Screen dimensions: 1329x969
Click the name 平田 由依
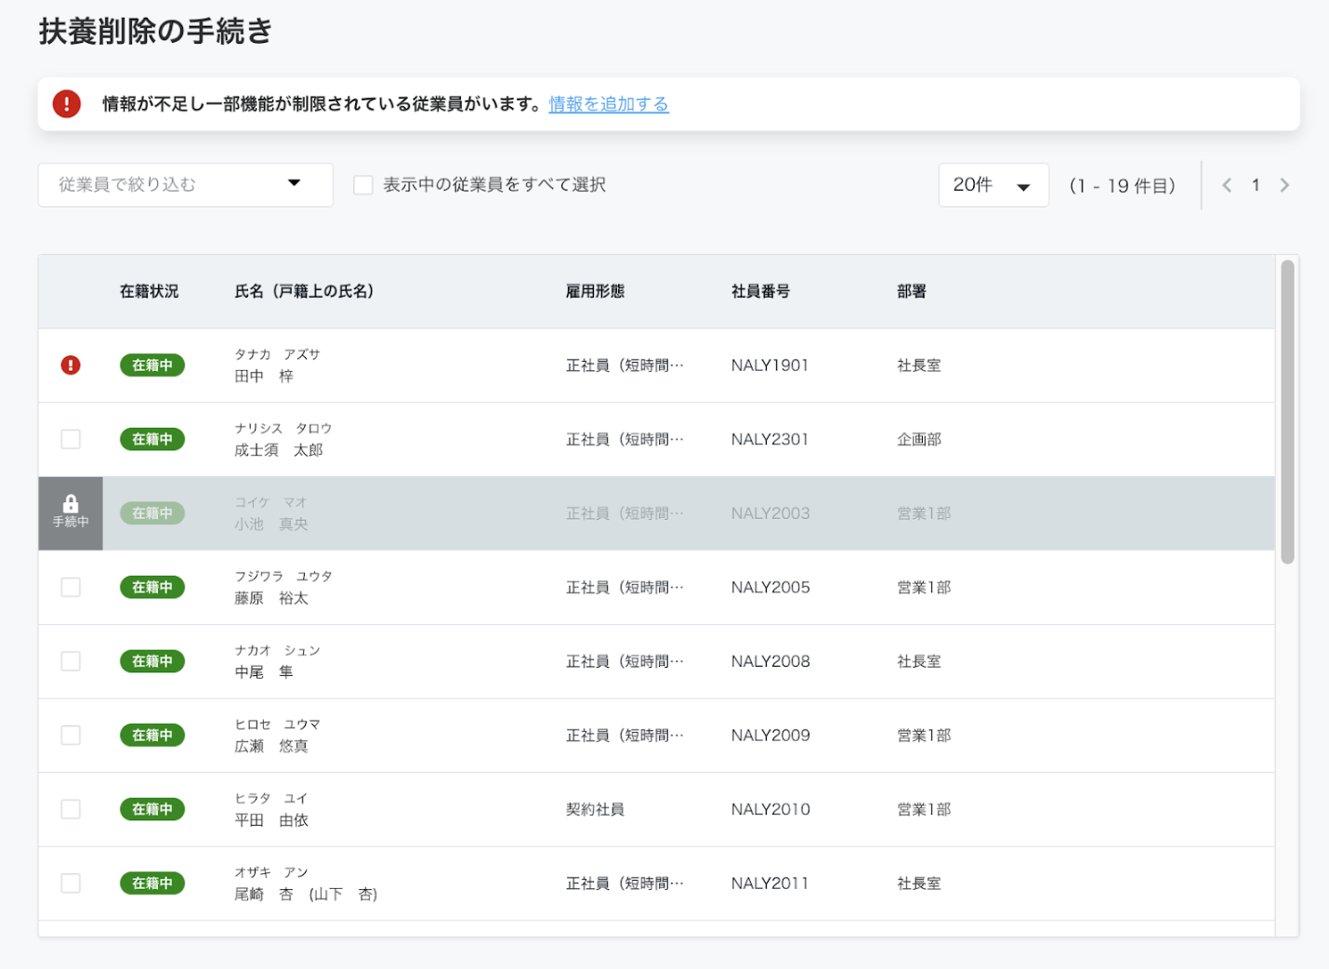tap(271, 820)
